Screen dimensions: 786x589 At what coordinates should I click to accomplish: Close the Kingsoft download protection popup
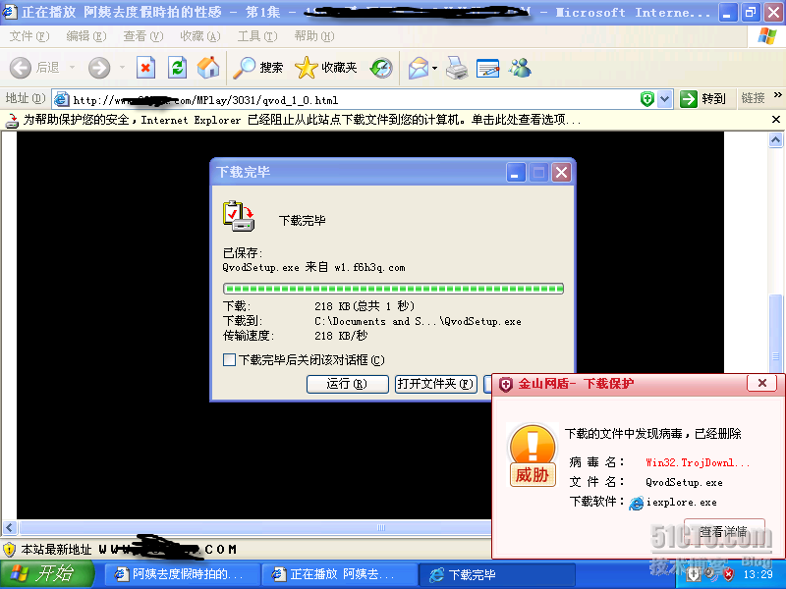click(762, 383)
